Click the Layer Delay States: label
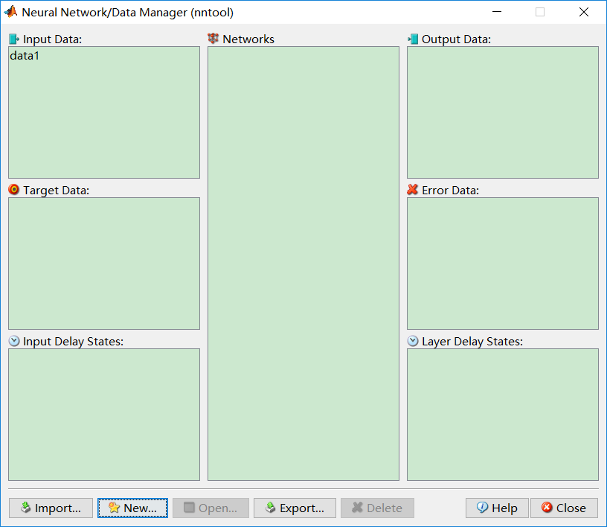The height and width of the screenshot is (527, 607). pos(472,342)
